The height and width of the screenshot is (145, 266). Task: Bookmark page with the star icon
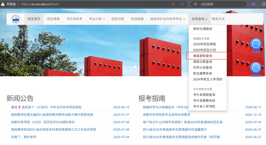tap(182, 4)
